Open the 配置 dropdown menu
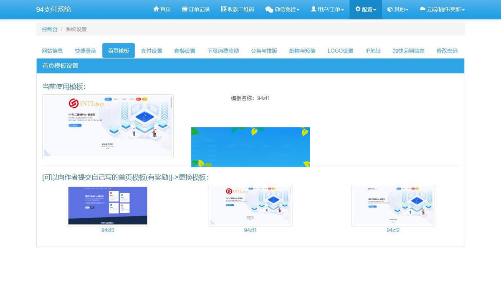 (x=365, y=9)
